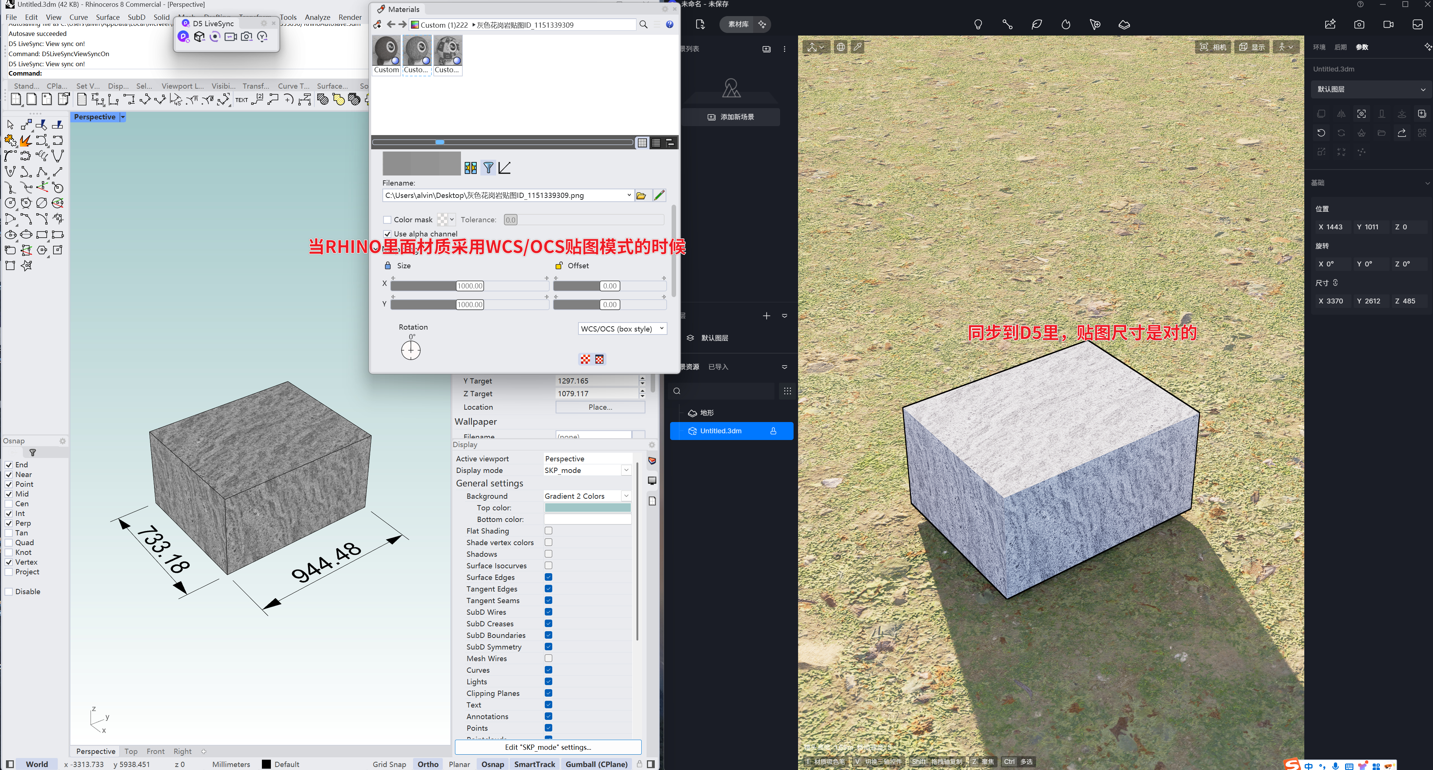Click the D5 LiveSync camera capture icon

[247, 37]
